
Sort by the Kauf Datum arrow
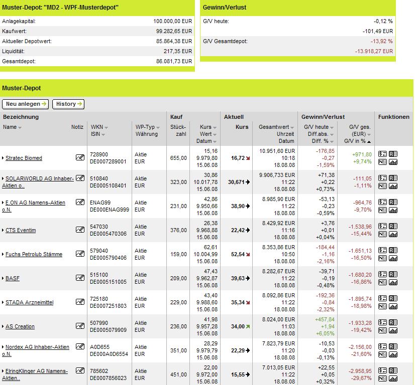pos(215,142)
